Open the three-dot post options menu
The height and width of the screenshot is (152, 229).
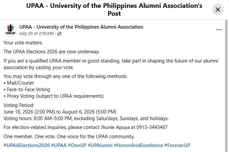pos(219,30)
